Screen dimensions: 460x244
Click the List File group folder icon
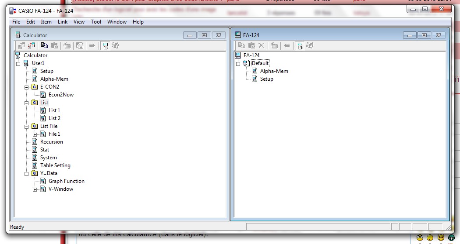[35, 126]
